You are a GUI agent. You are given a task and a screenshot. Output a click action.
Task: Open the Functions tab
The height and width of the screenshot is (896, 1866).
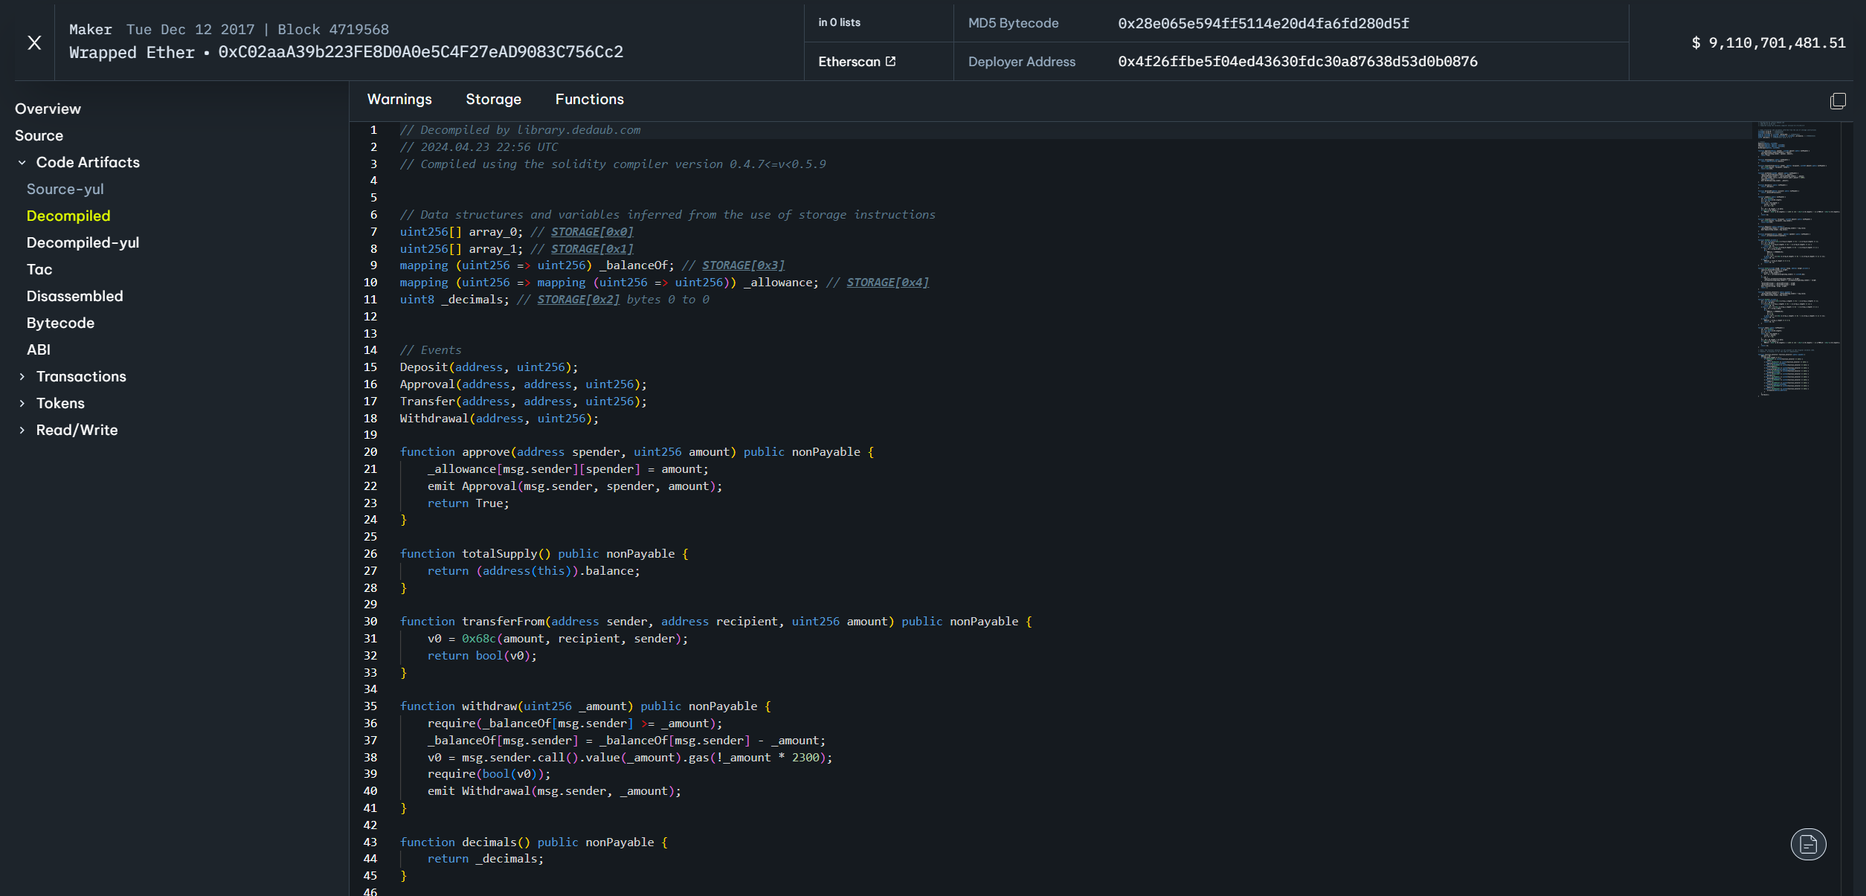tap(589, 100)
